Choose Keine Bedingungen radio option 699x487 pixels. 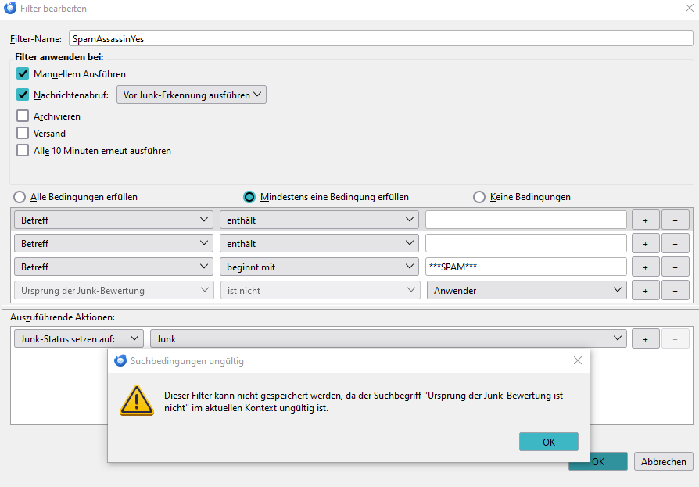(x=479, y=197)
